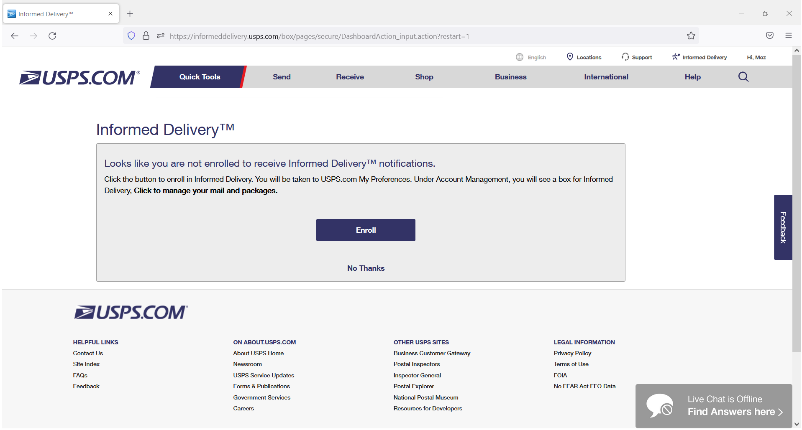Open USPS Service Updates link
802x430 pixels.
pos(264,376)
